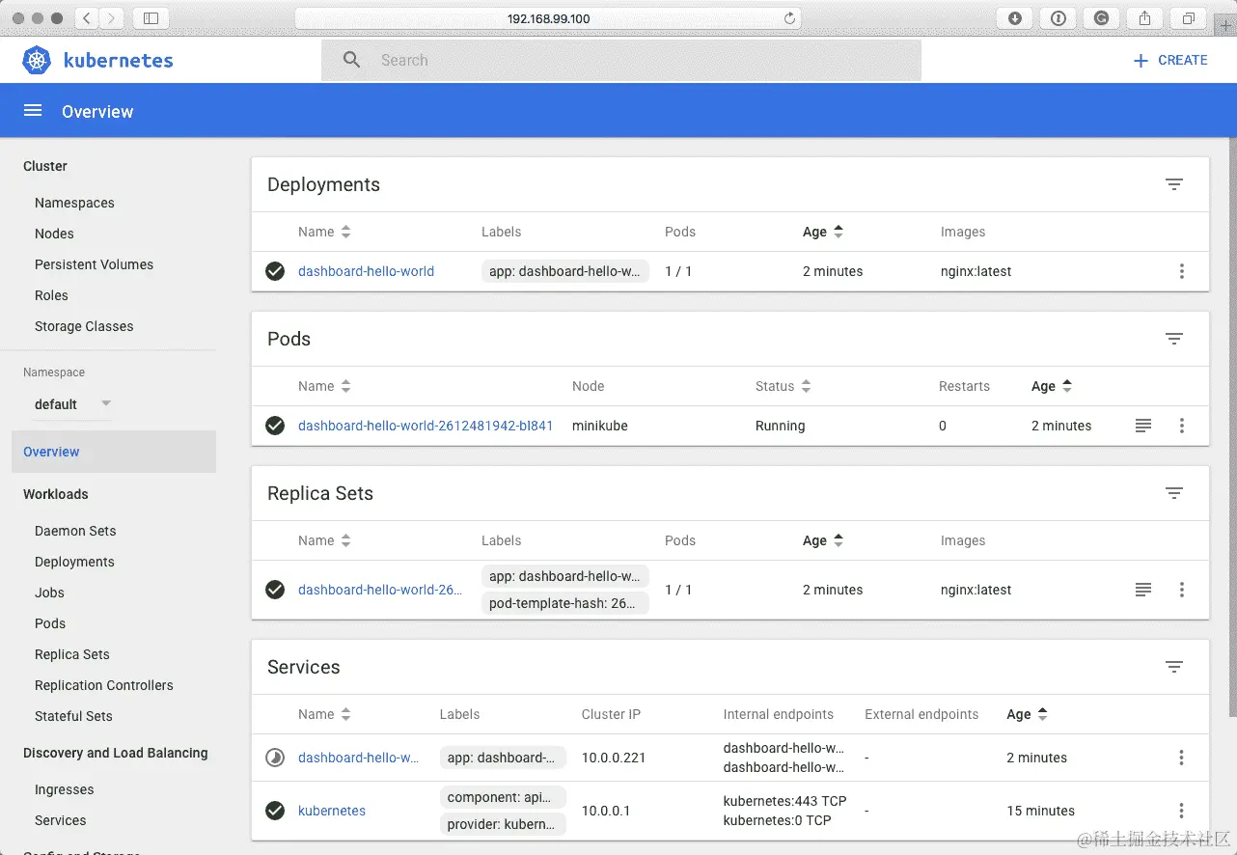Screen dimensions: 1237x855
Task: Click the search magnifier icon
Action: (x=352, y=60)
